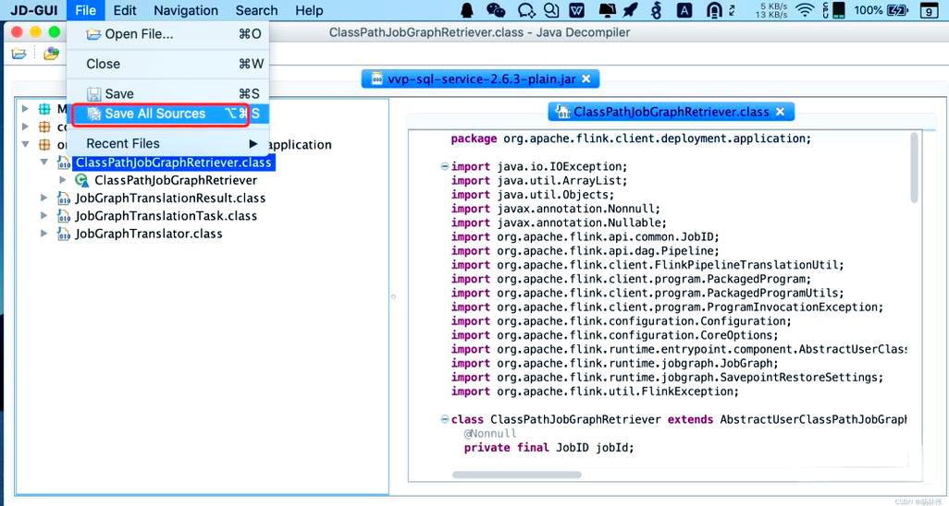949x506 pixels.
Task: Open the Help menu
Action: coord(309,10)
